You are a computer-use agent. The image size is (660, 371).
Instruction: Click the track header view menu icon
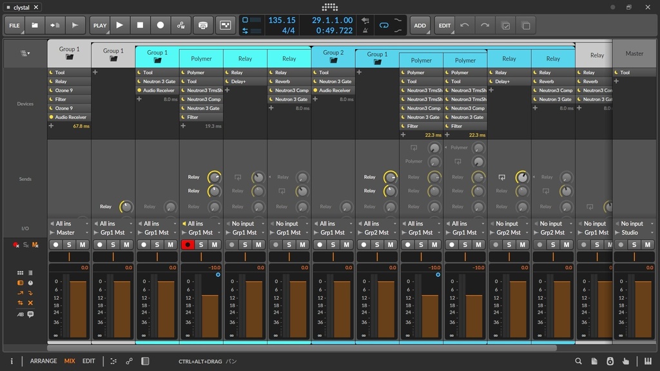25,53
